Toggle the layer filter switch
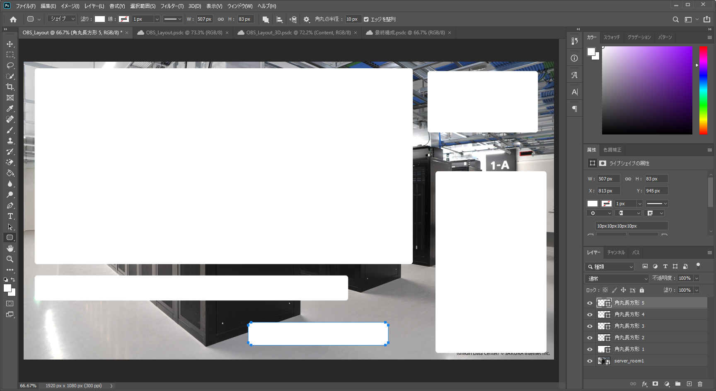 pos(698,266)
